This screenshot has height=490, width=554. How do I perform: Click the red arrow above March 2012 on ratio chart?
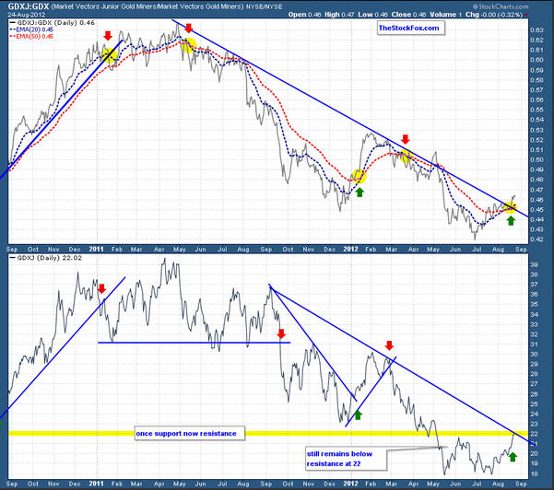(x=403, y=137)
